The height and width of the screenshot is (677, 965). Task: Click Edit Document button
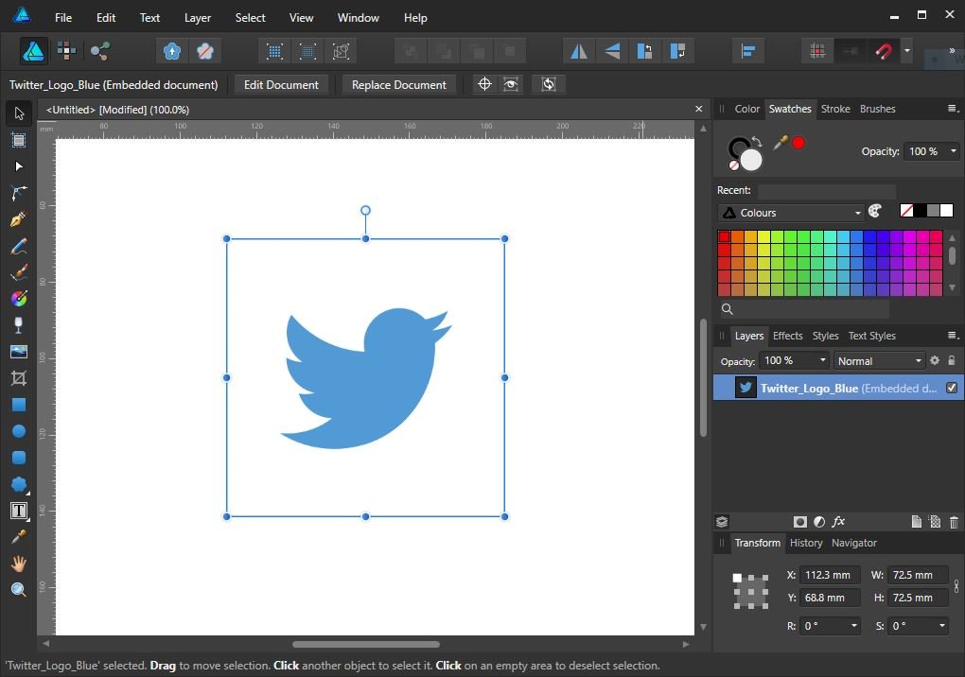[x=281, y=85]
